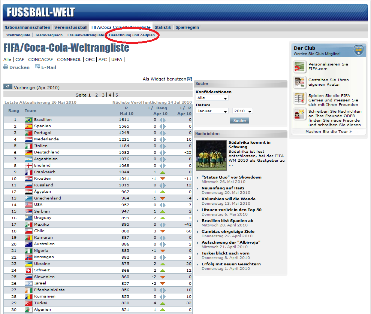The height and width of the screenshot is (314, 371).
Task: Go to ranking page 3
Action: [103, 95]
